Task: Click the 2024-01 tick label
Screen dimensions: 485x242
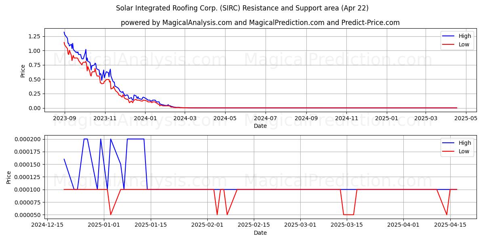Action: click(x=145, y=118)
